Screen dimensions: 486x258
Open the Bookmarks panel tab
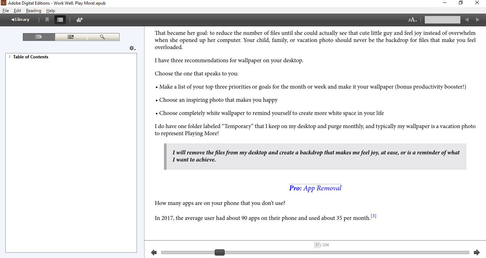[x=71, y=37]
